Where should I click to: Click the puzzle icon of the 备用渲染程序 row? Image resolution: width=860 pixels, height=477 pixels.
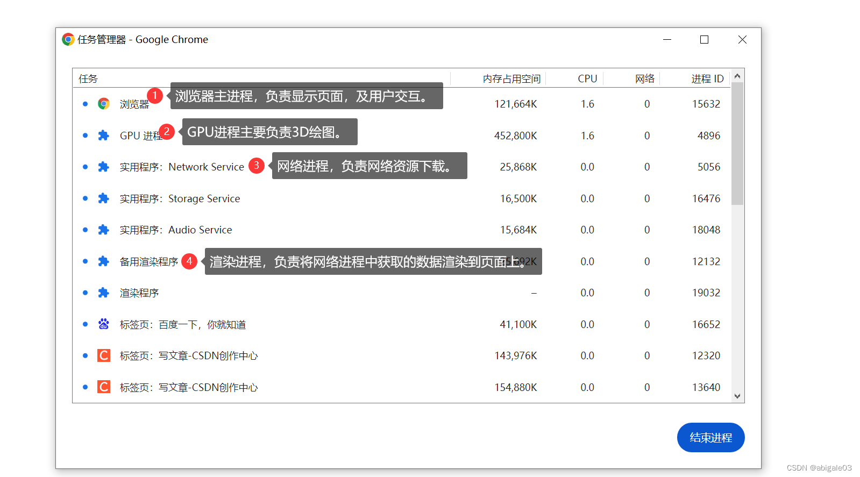(104, 261)
